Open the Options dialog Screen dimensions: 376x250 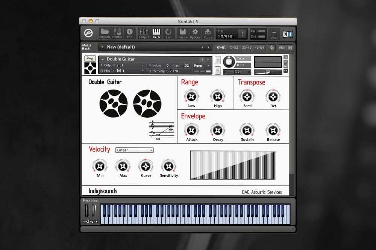[195, 33]
